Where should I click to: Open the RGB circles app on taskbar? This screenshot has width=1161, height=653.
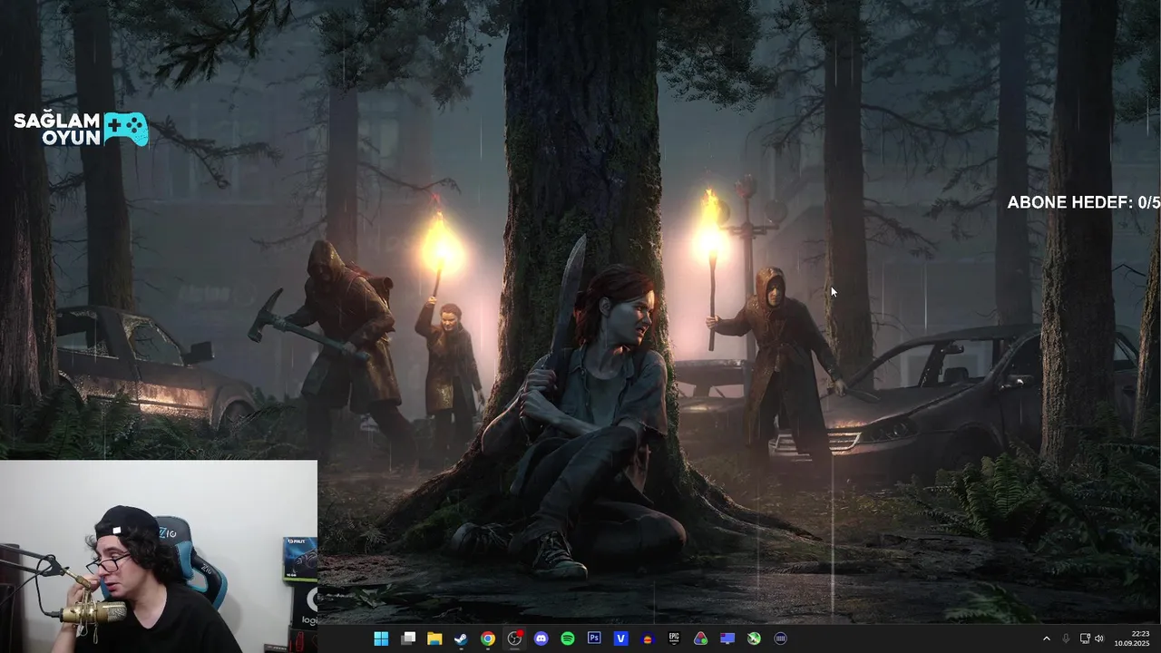point(701,638)
